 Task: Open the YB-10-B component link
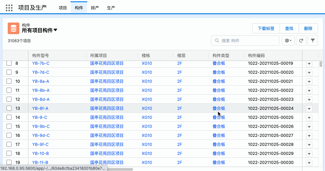click(40, 153)
